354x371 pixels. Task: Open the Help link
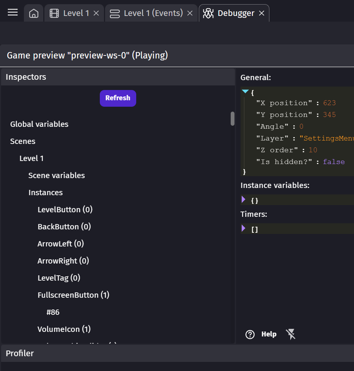[x=269, y=334]
